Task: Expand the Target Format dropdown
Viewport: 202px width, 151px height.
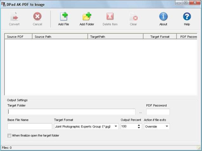Action: coord(116,126)
